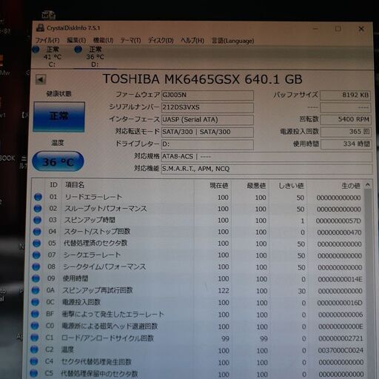Select the D: drive 36 °C status

[x=90, y=56]
